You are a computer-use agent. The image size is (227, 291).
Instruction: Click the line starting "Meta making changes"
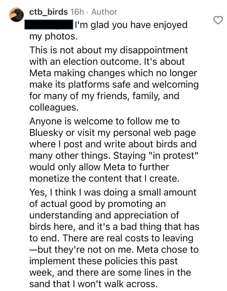pyautogui.click(x=113, y=73)
